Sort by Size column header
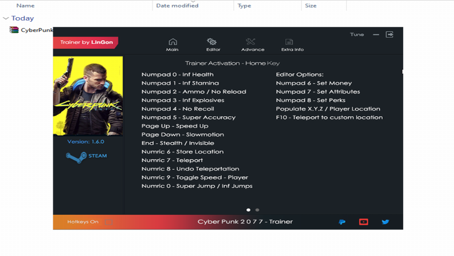 coord(311,5)
